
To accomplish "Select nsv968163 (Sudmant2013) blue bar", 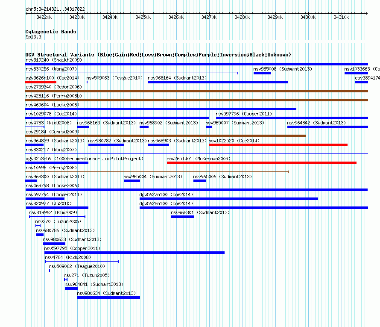I will point(83,127).
